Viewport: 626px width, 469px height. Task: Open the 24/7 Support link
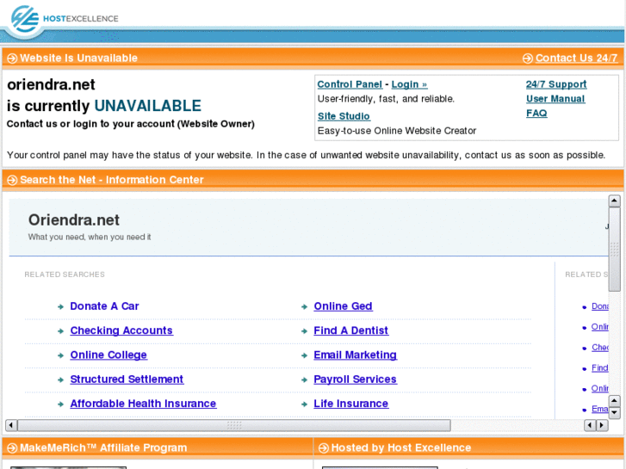click(556, 84)
